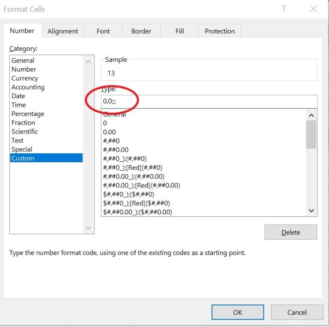Switch to the Alignment tab
Viewport: 329px width, 327px height.
point(63,31)
